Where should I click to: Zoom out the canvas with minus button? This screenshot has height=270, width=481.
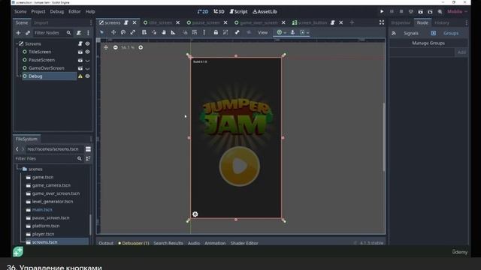click(115, 47)
